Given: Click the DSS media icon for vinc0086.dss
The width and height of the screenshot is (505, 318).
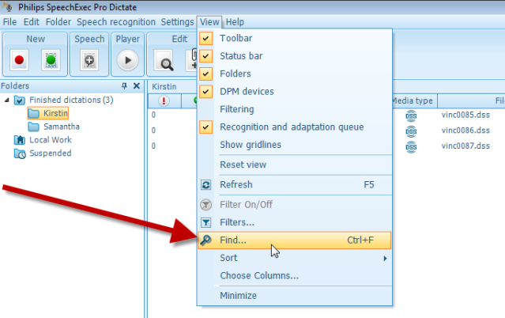Looking at the screenshot, I should click(411, 131).
